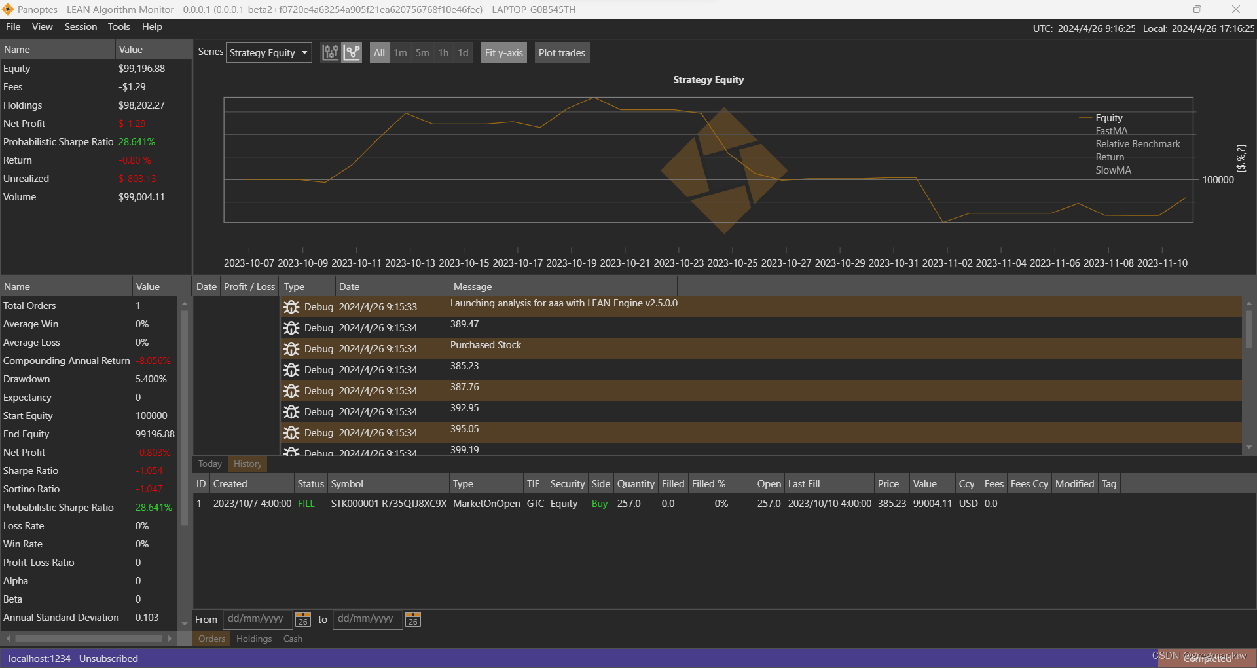Sort orders by Quantity column header
Image resolution: width=1257 pixels, height=668 pixels.
tap(636, 484)
